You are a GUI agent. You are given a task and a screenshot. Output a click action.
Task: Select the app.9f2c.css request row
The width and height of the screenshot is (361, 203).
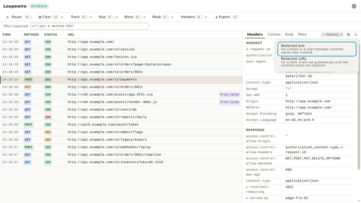click(121, 94)
